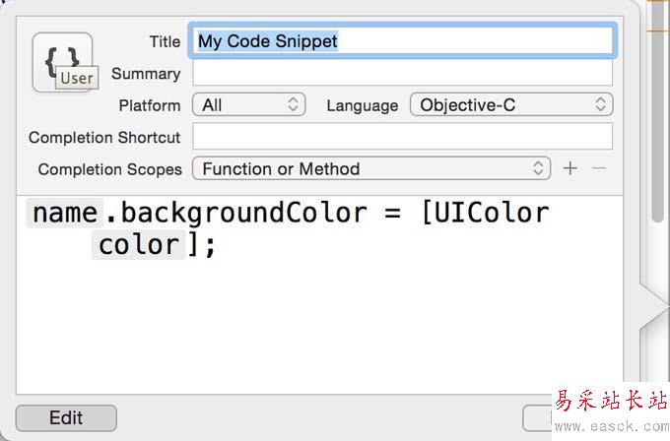The image size is (670, 441).
Task: Expand the Completion Scopes popup menu
Action: [370, 168]
